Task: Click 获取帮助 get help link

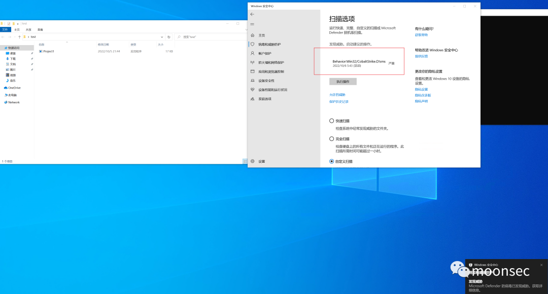Action: click(421, 35)
